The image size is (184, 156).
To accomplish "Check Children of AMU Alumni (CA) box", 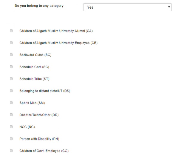I will (11, 31).
